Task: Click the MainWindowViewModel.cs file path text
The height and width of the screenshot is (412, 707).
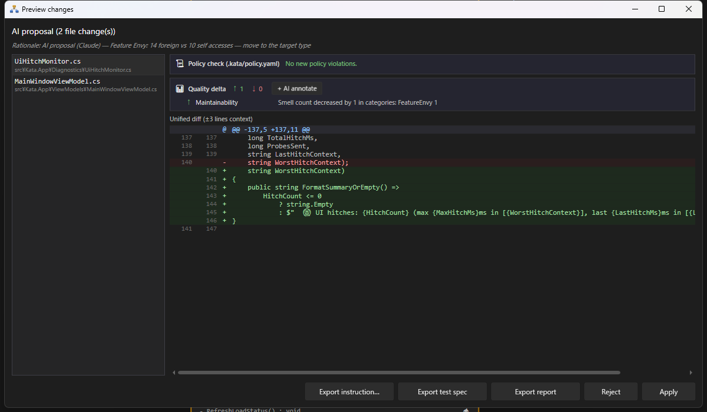Action: point(86,89)
